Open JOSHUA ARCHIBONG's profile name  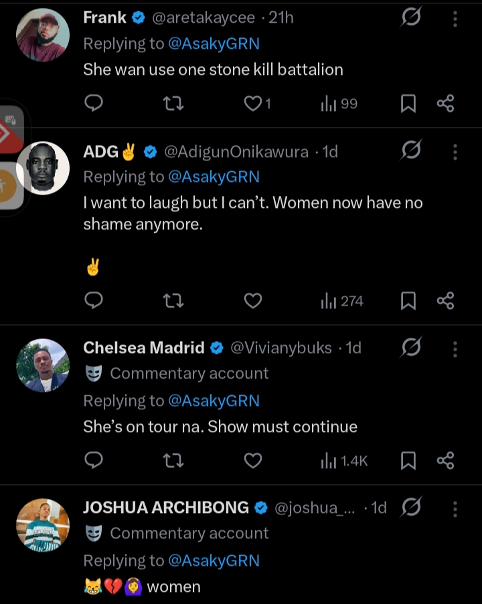(x=165, y=508)
